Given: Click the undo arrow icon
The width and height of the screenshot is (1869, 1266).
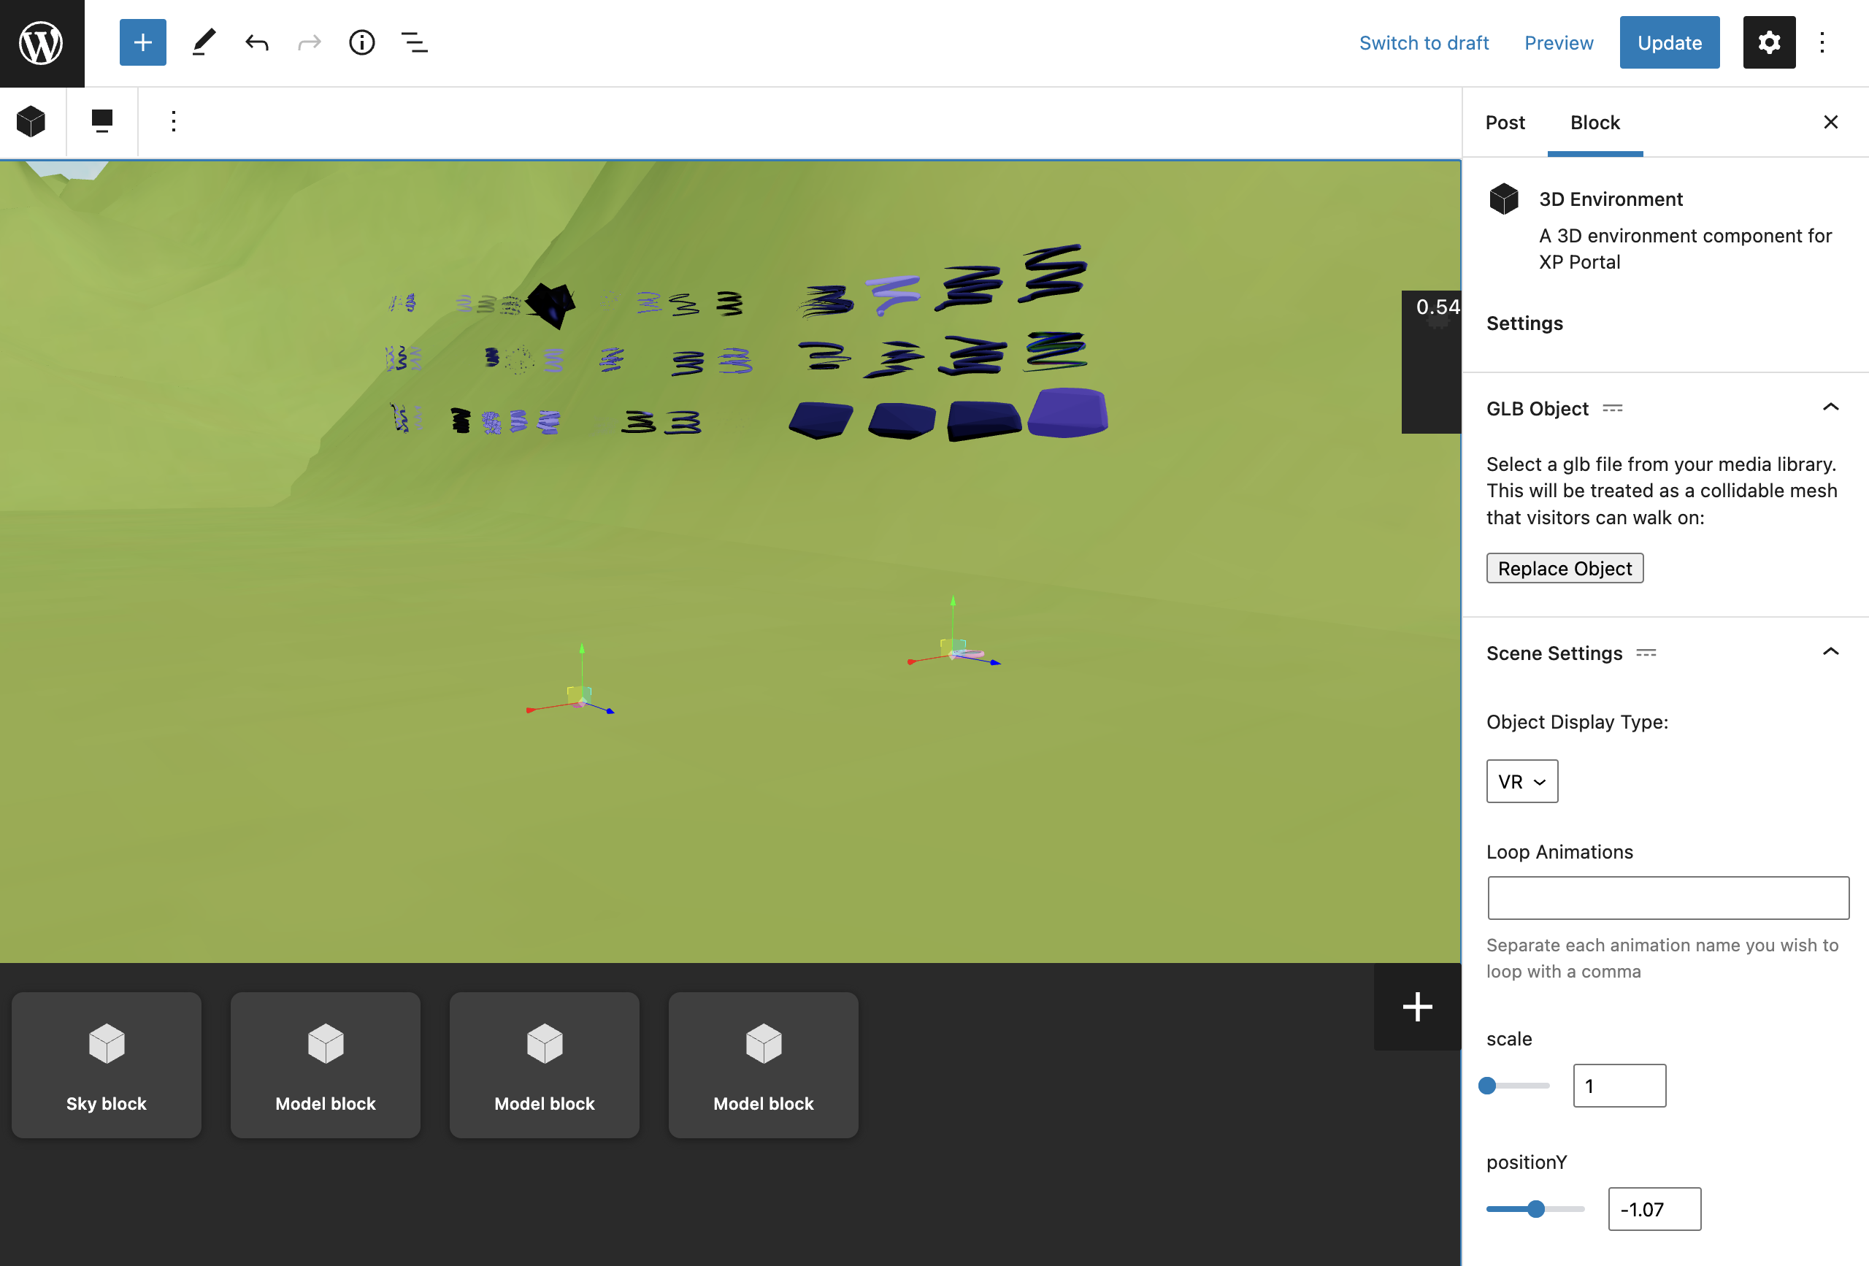Looking at the screenshot, I should tap(256, 42).
